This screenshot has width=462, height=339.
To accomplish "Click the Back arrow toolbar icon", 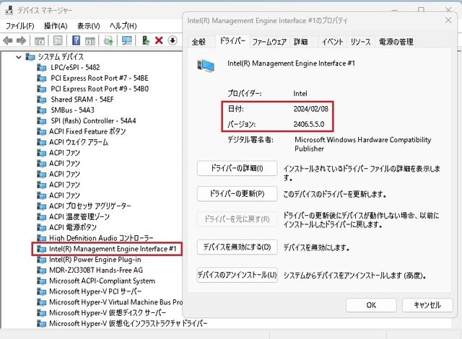I will (x=8, y=40).
